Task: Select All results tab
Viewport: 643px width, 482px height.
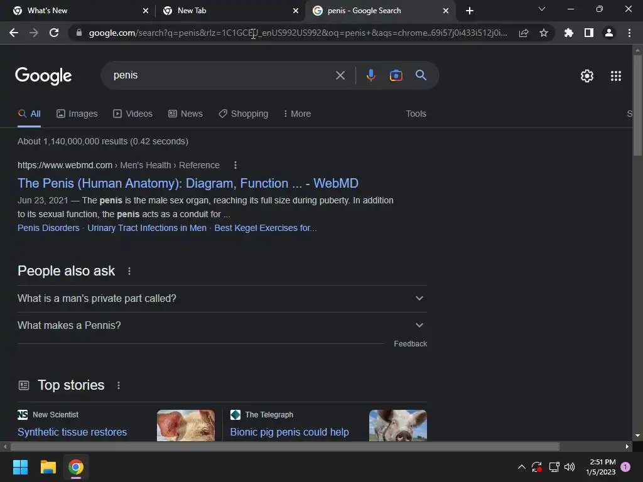Action: click(29, 114)
